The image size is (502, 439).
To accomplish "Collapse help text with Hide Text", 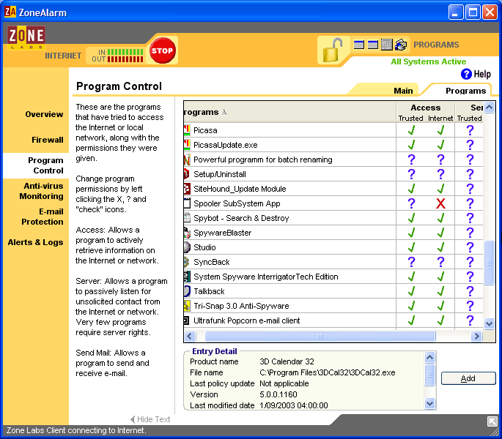I will pyautogui.click(x=150, y=419).
